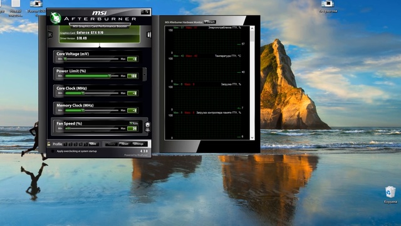401x226 pixels.
Task: Click the Detach button on Hardware Monitor
Action: [x=210, y=22]
